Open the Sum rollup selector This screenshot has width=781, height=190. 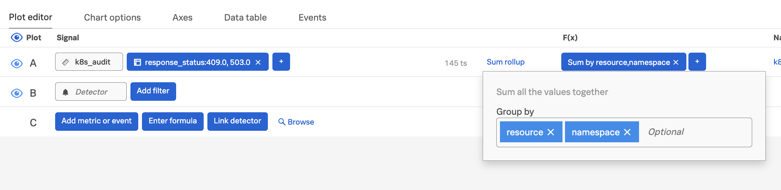[505, 62]
